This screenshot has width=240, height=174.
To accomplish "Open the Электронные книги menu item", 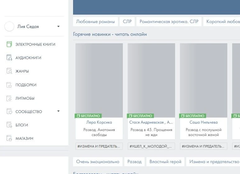I will coord(35,45).
